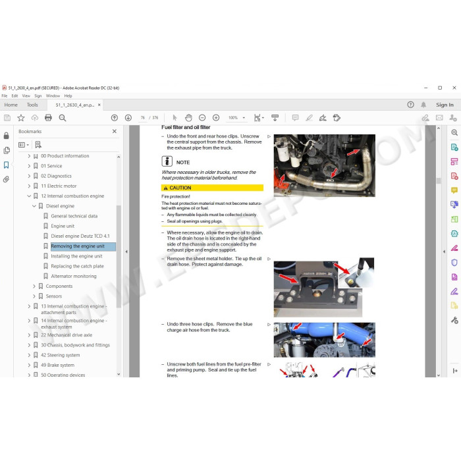Open the Sign document tool

point(323,118)
